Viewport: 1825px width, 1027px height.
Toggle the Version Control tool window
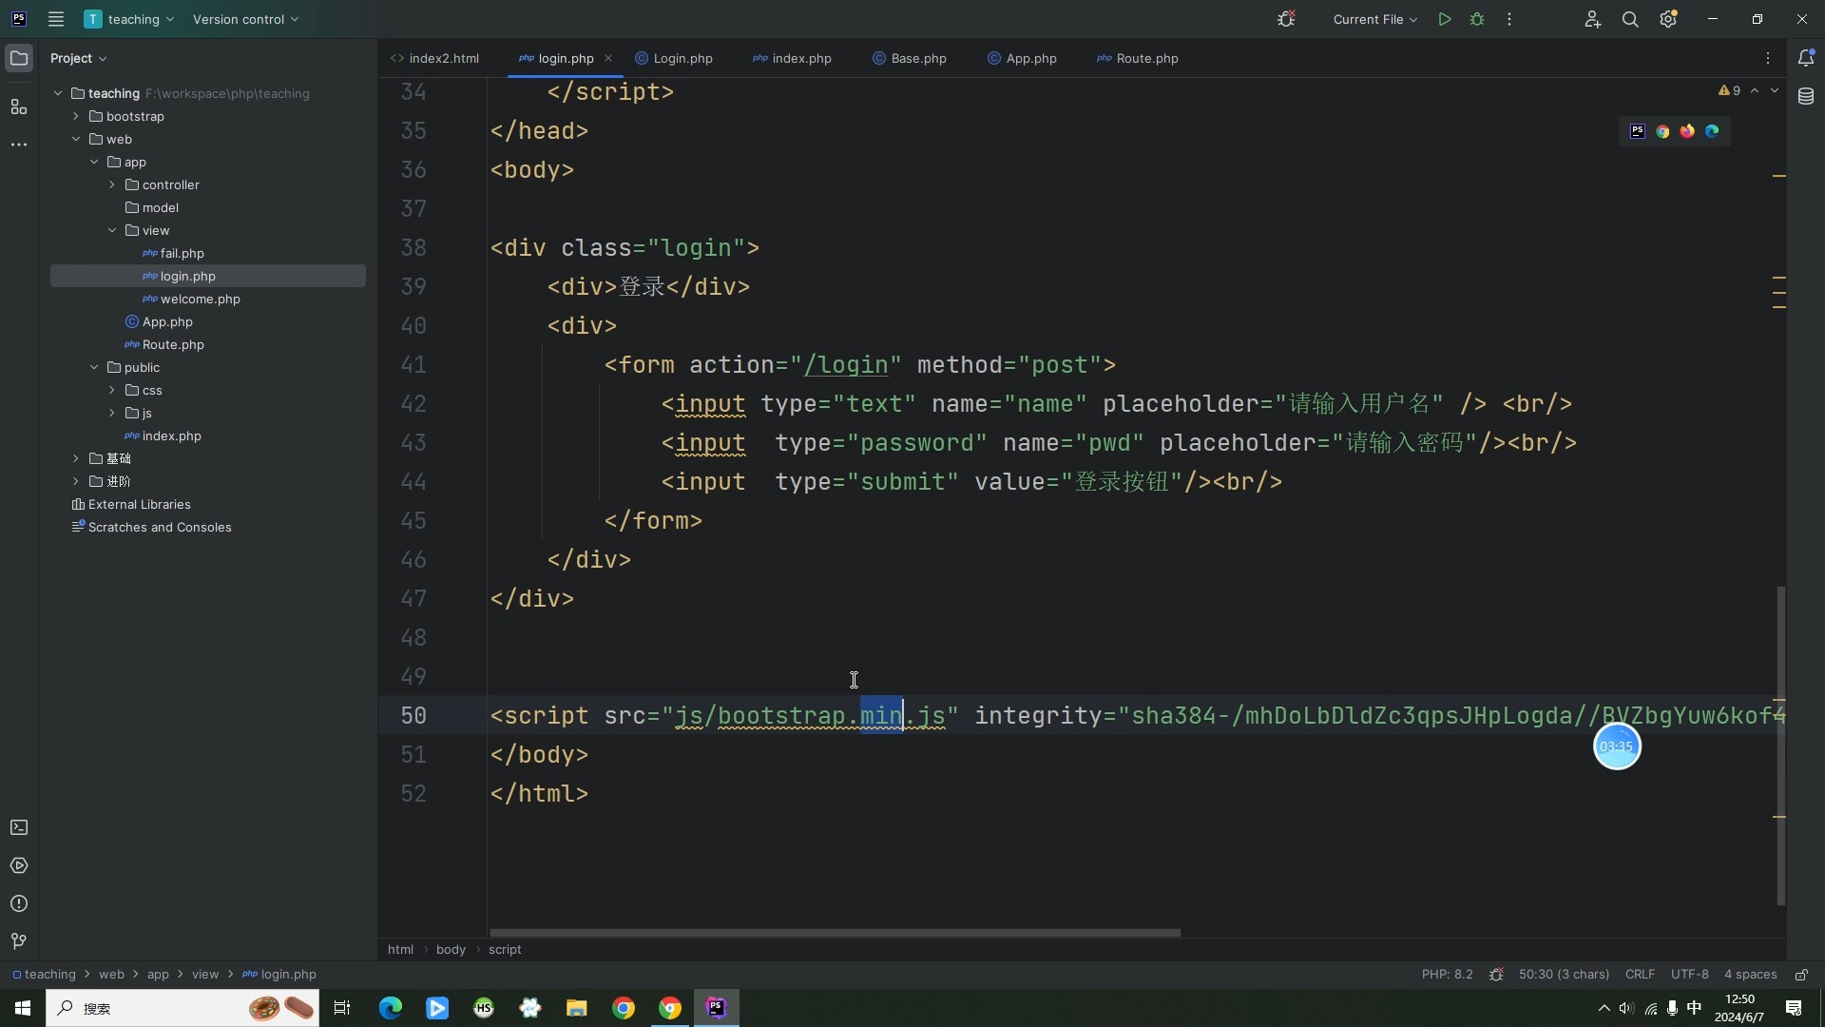[17, 942]
